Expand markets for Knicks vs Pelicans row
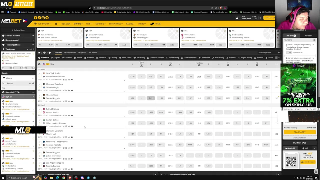Viewport: 320px width, 180px height. click(124, 80)
